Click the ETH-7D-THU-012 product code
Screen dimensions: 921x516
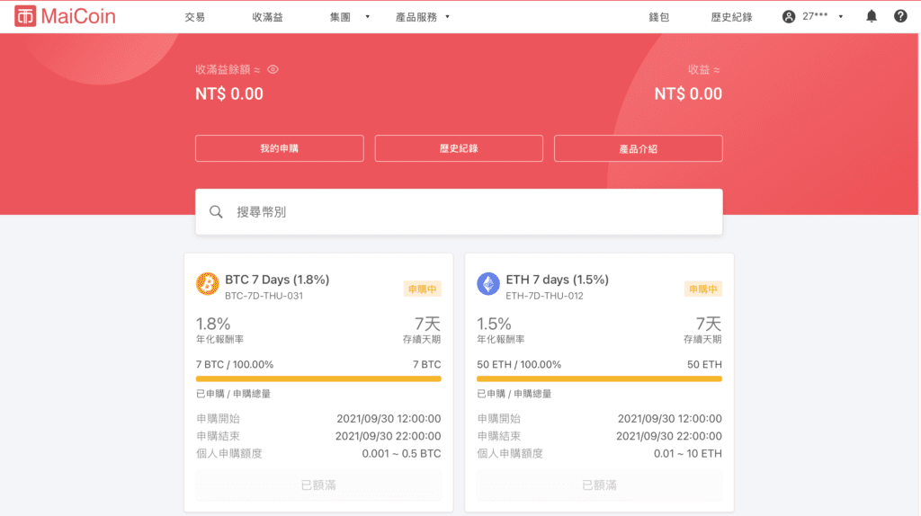pyautogui.click(x=544, y=296)
